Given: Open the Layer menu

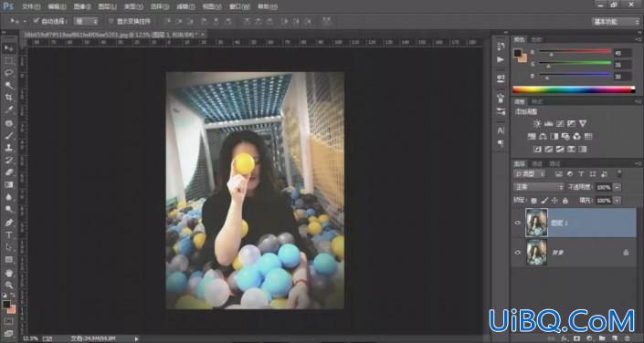Looking at the screenshot, I should pos(107,6).
